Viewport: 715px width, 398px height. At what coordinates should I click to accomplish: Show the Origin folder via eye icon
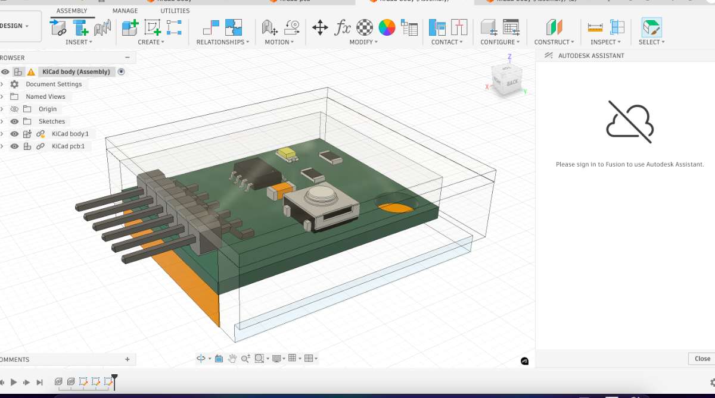(x=15, y=109)
